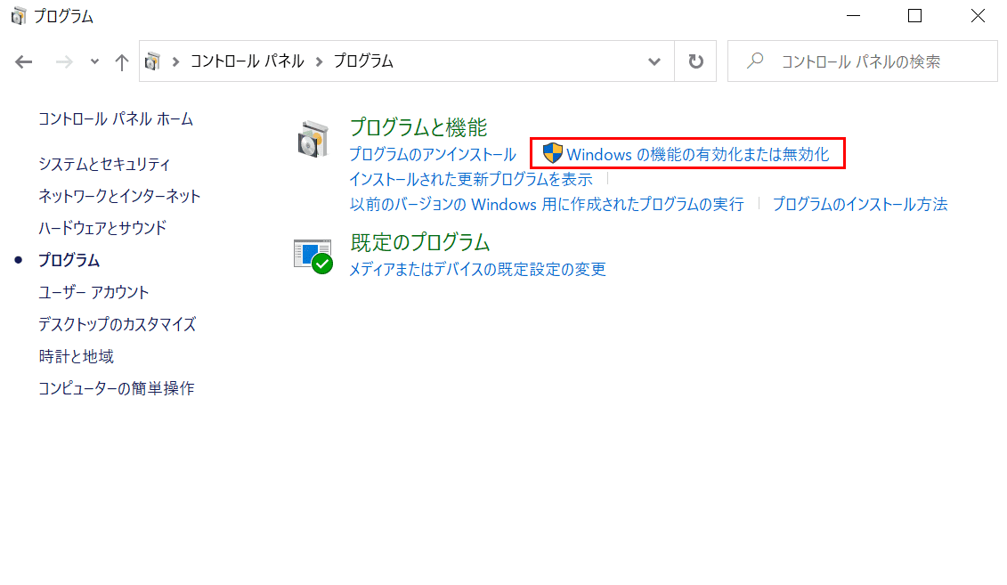1007x585 pixels.
Task: Expand chevron before プログラム breadcrumb
Action: point(319,61)
